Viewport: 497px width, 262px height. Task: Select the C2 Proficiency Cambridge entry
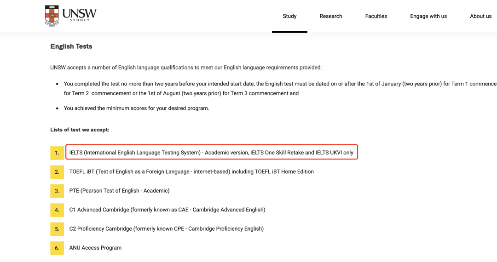tap(166, 229)
